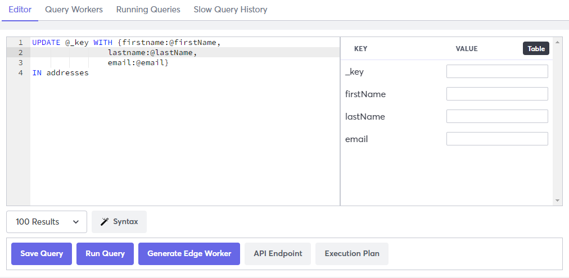This screenshot has height=278, width=569.
Task: Open the API Endpoint button
Action: [x=278, y=253]
